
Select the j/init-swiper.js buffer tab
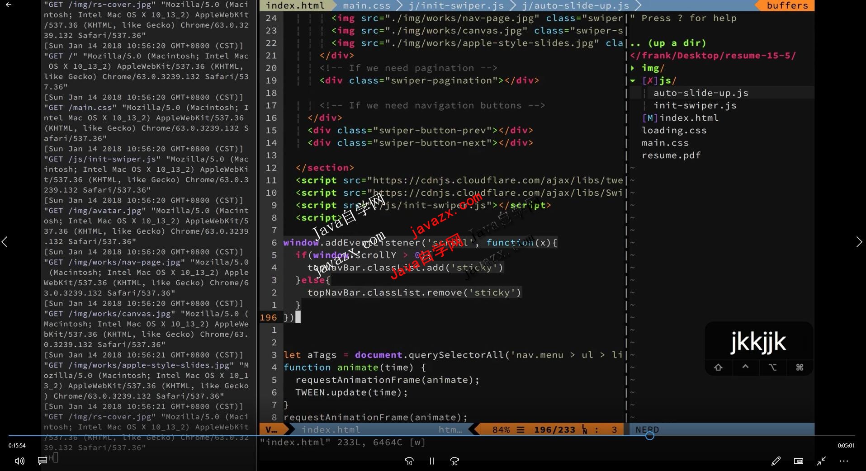(x=456, y=5)
